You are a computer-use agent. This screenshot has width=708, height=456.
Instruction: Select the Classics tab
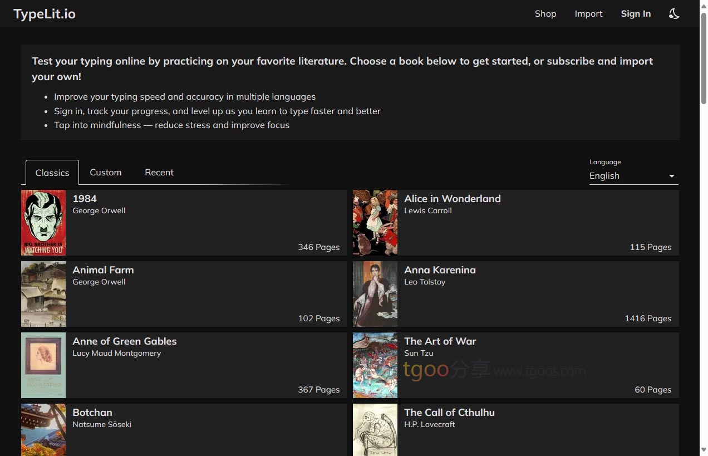tap(52, 173)
